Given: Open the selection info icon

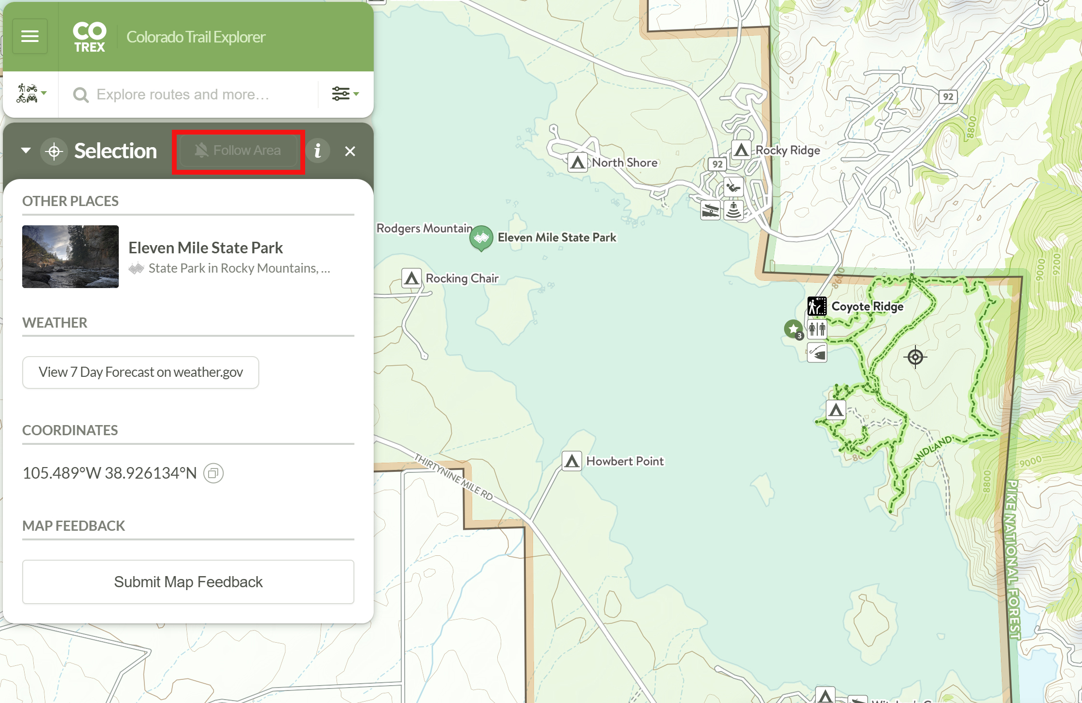Looking at the screenshot, I should (318, 151).
